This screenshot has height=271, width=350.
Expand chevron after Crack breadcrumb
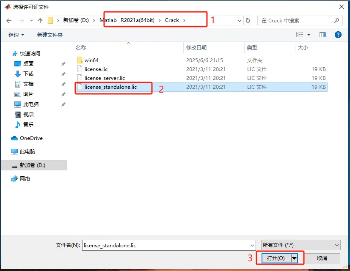point(184,21)
